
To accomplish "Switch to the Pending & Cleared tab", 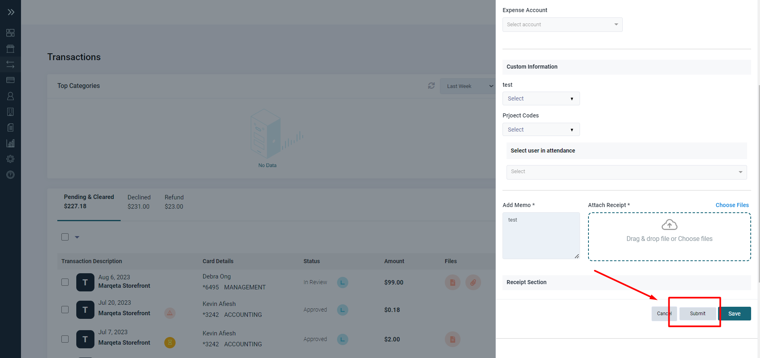I will (x=89, y=202).
